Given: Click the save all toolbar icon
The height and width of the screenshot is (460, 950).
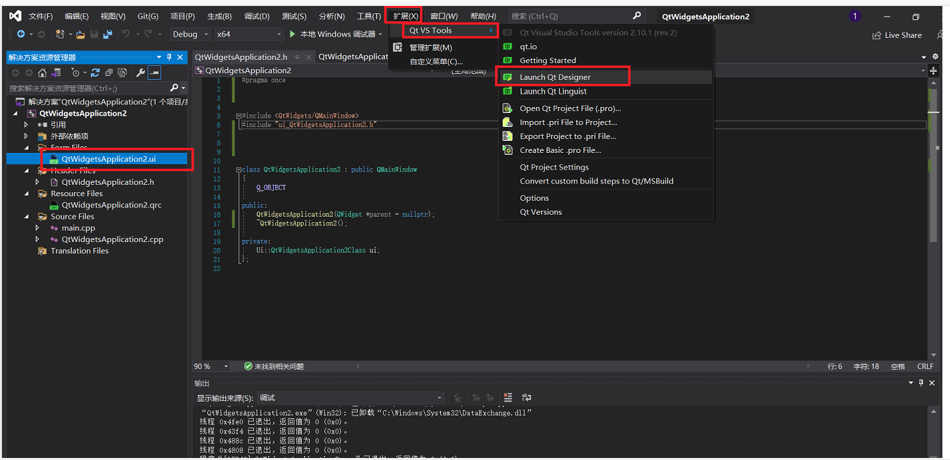Looking at the screenshot, I should pos(107,34).
